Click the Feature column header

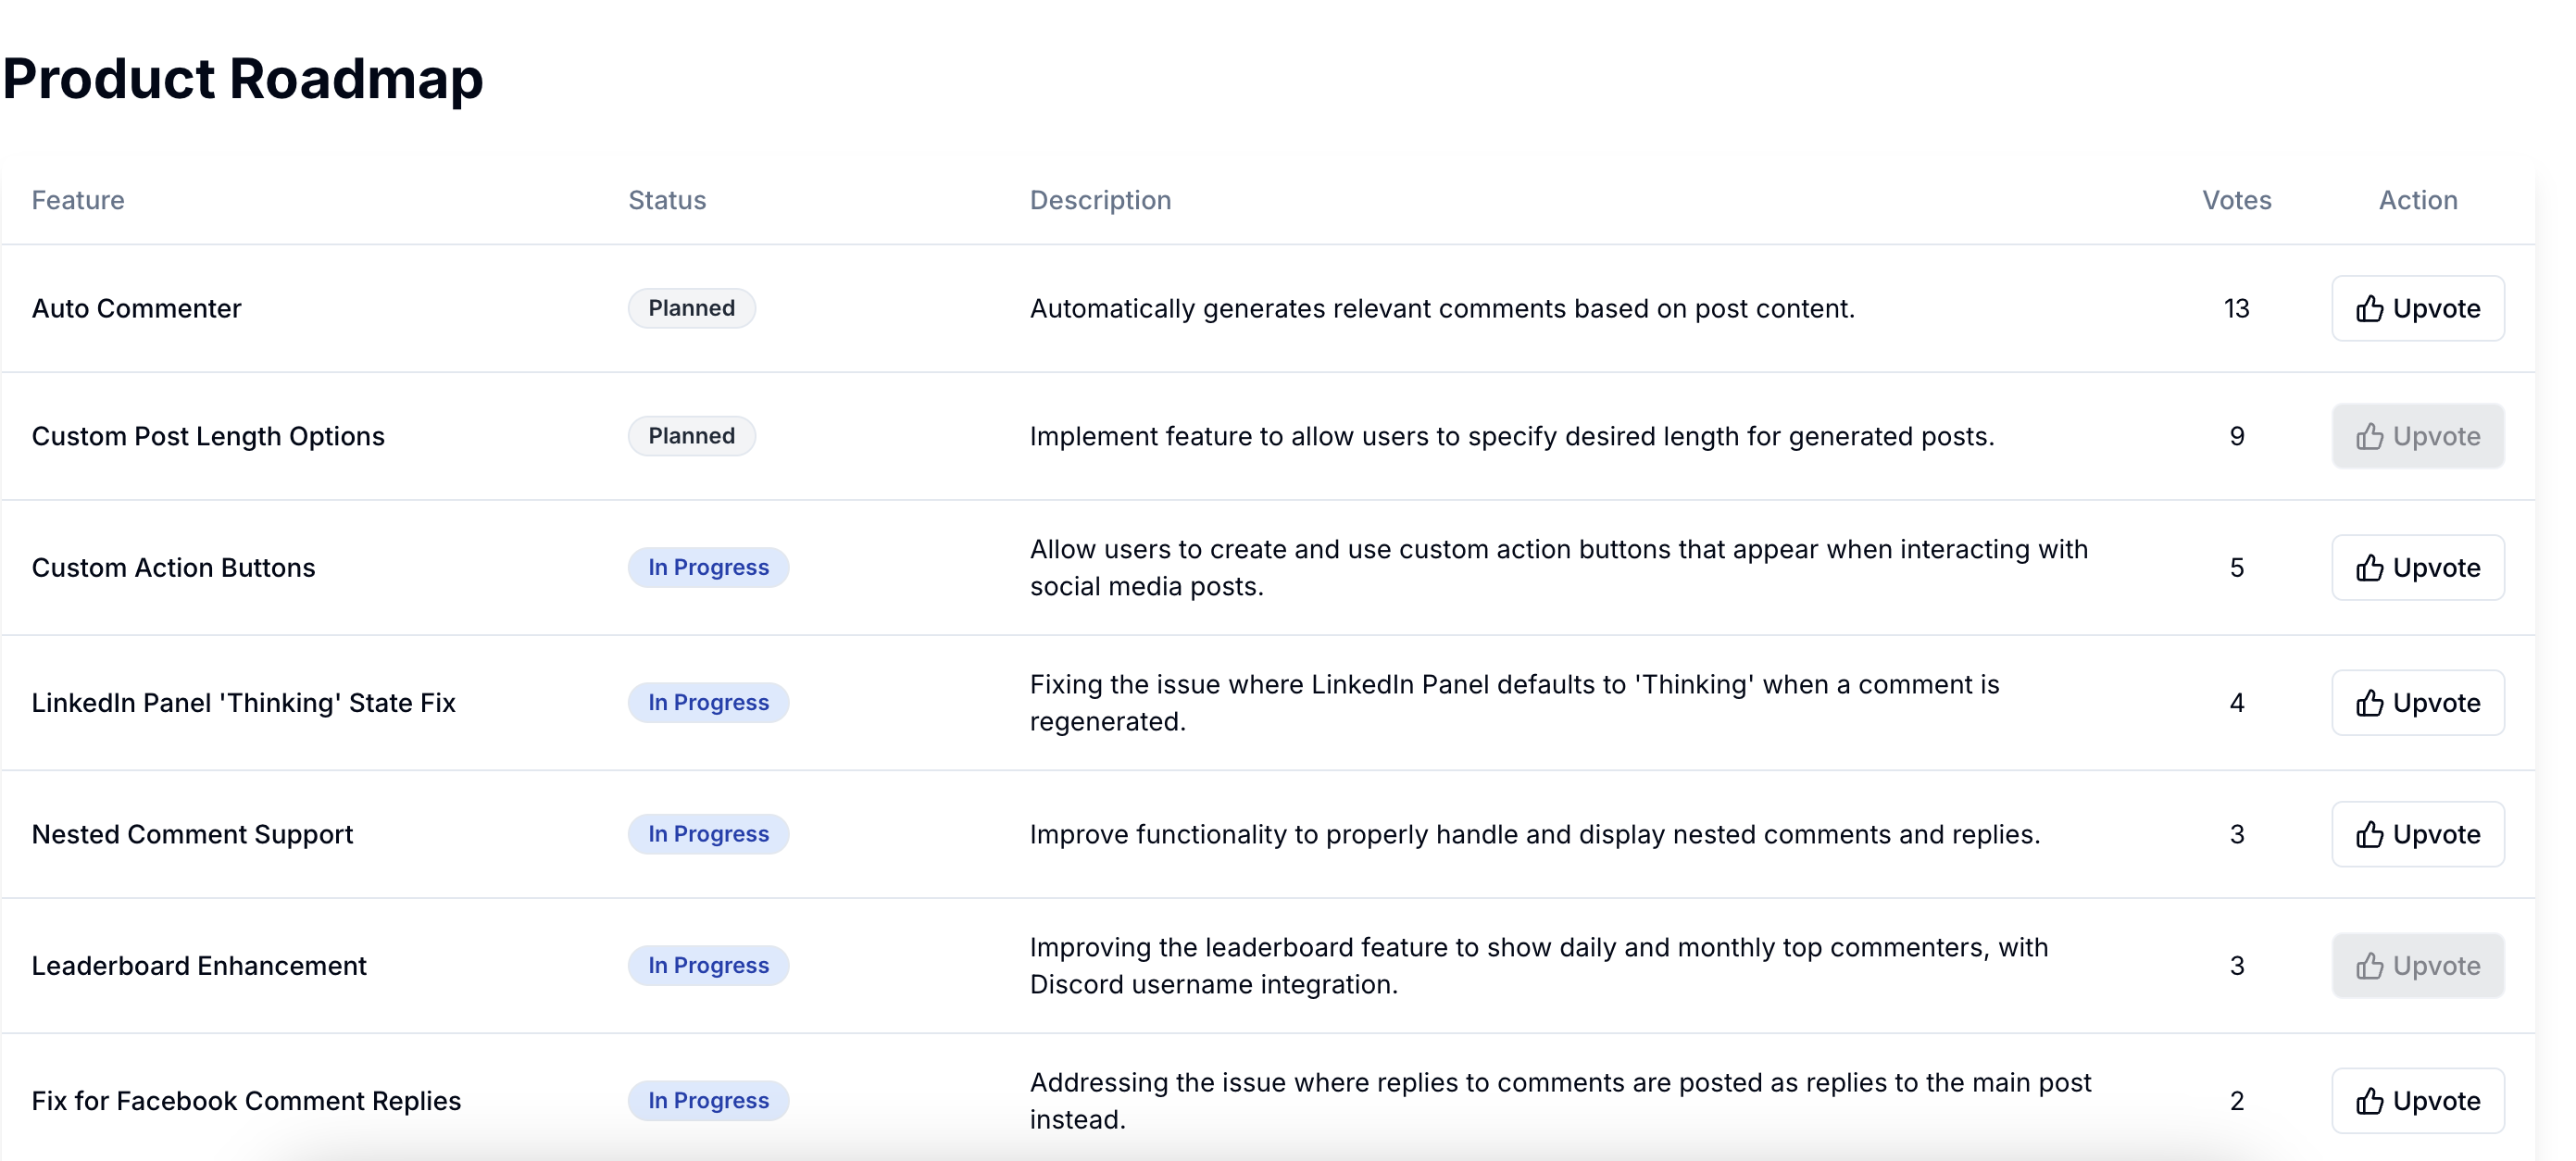click(x=78, y=200)
